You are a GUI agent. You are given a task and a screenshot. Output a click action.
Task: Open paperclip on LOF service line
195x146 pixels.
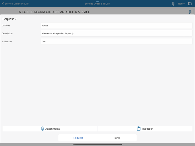[190, 12]
